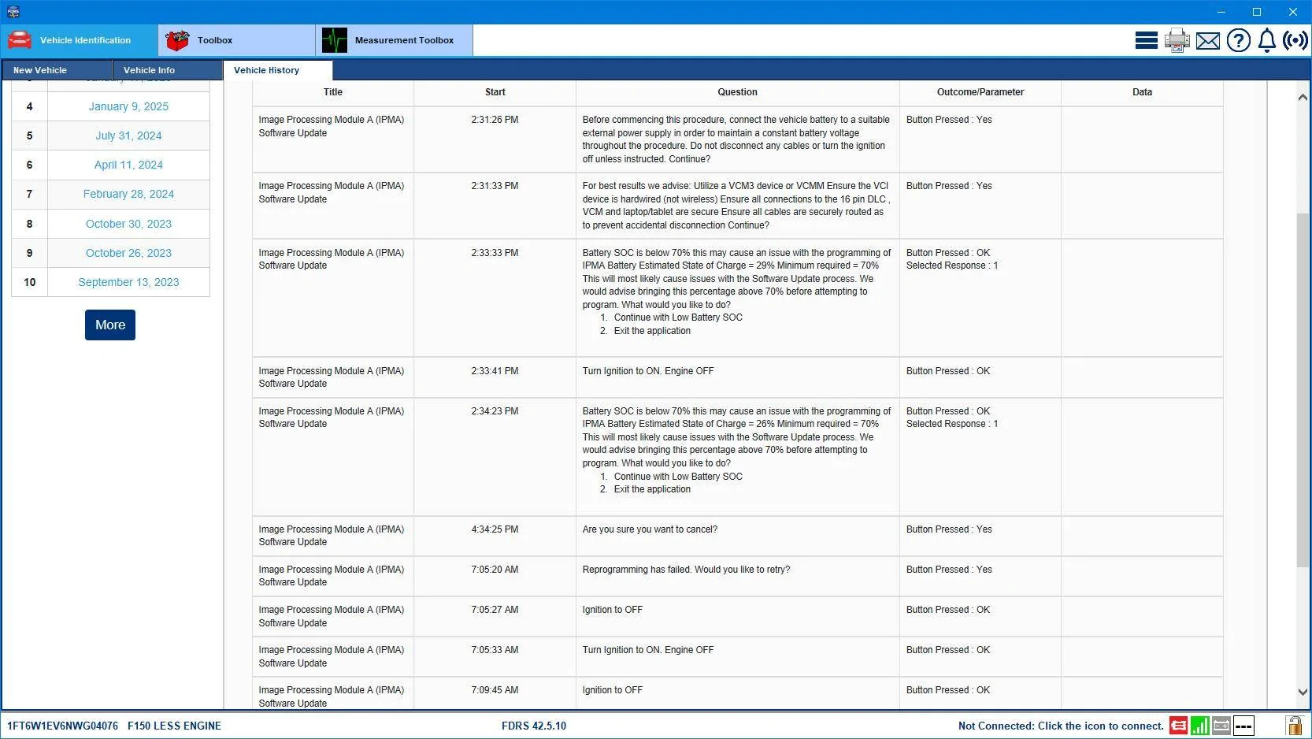Click the printer icon

(1177, 40)
